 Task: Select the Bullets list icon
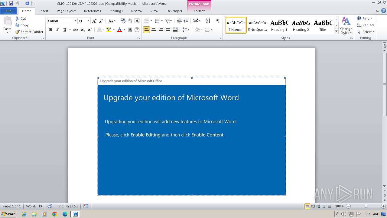[x=146, y=21]
